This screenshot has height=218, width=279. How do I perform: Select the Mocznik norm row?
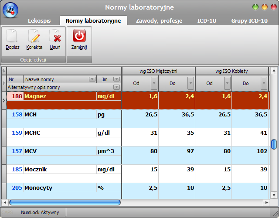coord(138,174)
